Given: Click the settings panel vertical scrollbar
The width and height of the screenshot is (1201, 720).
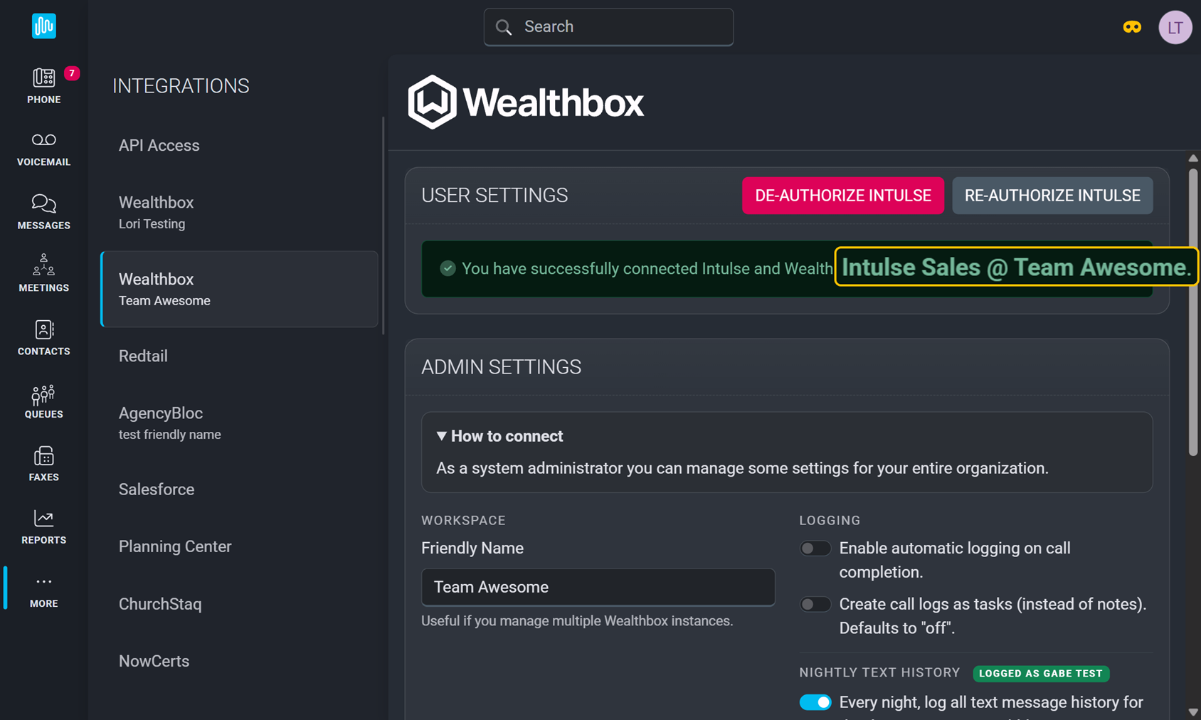Looking at the screenshot, I should click(x=1193, y=312).
